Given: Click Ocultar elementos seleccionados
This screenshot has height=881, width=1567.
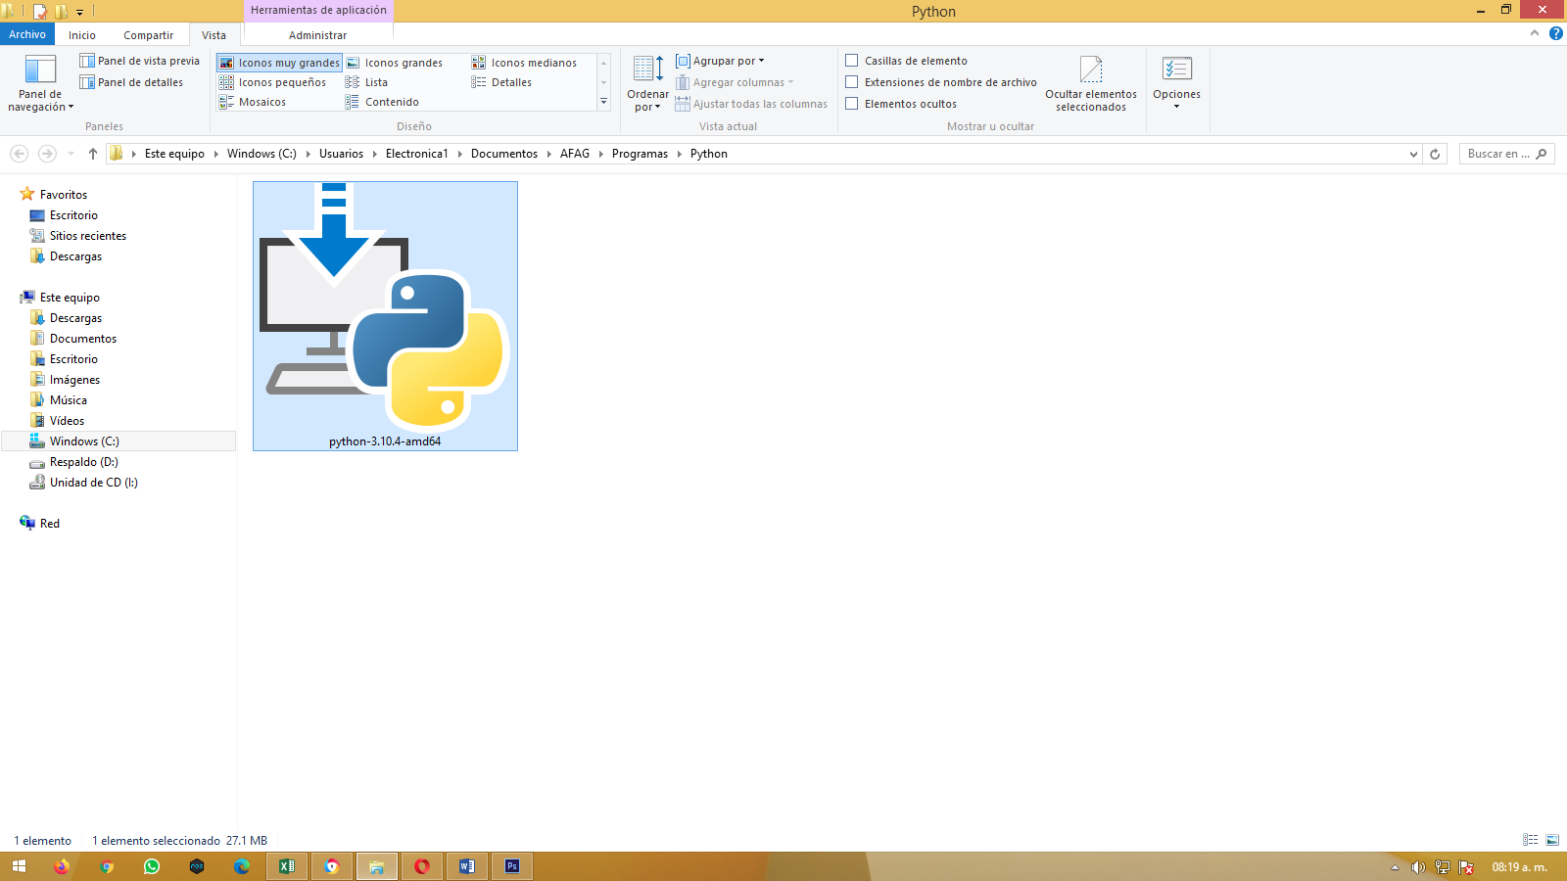Looking at the screenshot, I should tap(1091, 83).
